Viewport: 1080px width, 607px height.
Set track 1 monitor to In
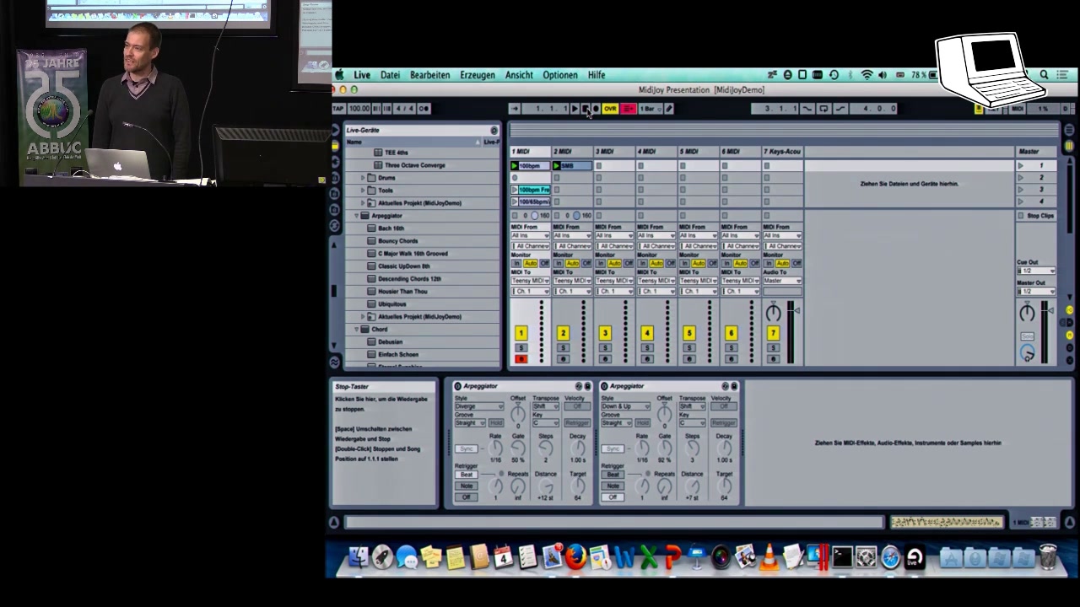coord(516,263)
